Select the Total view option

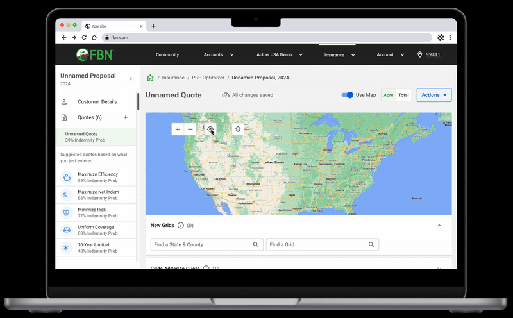tap(403, 95)
